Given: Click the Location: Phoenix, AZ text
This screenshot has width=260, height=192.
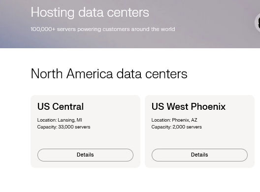Looking at the screenshot, I should (174, 120).
